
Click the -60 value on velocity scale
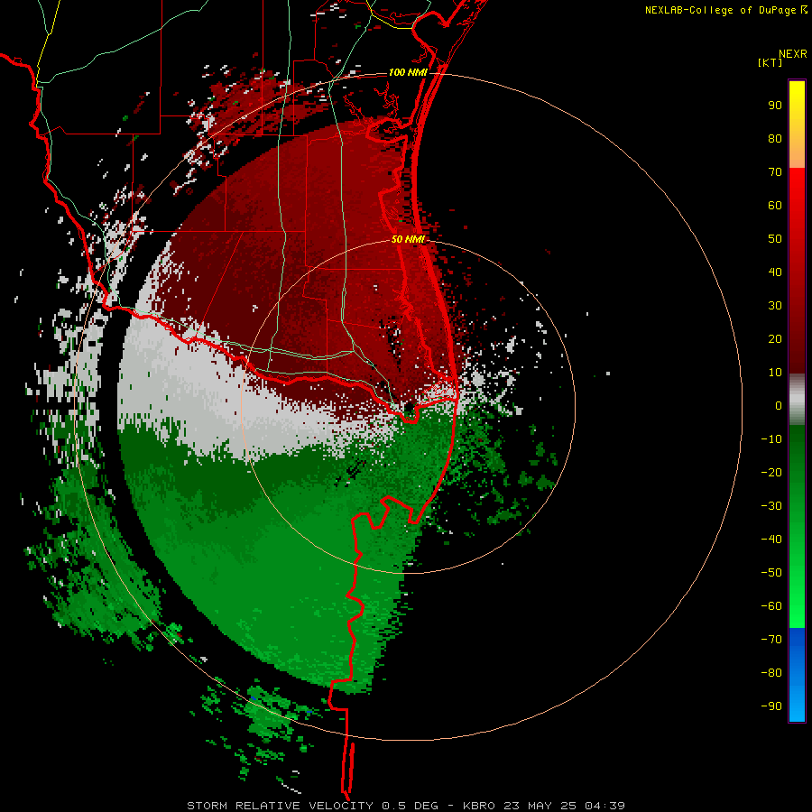tap(771, 606)
